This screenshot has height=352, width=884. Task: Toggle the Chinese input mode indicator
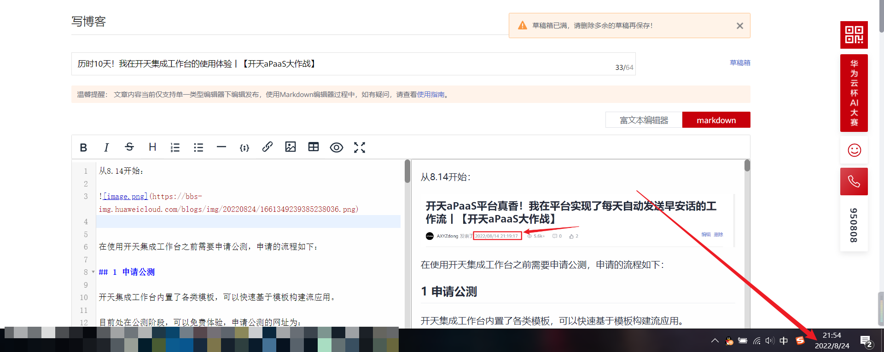[x=784, y=341]
